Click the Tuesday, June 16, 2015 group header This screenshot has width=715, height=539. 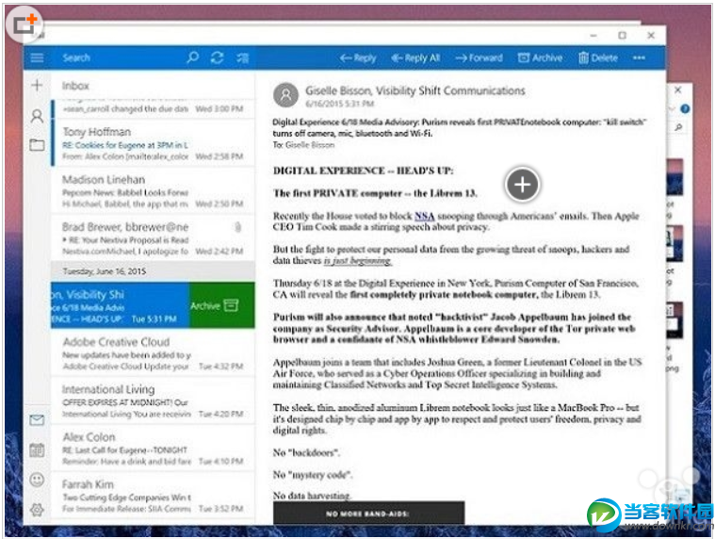point(153,271)
